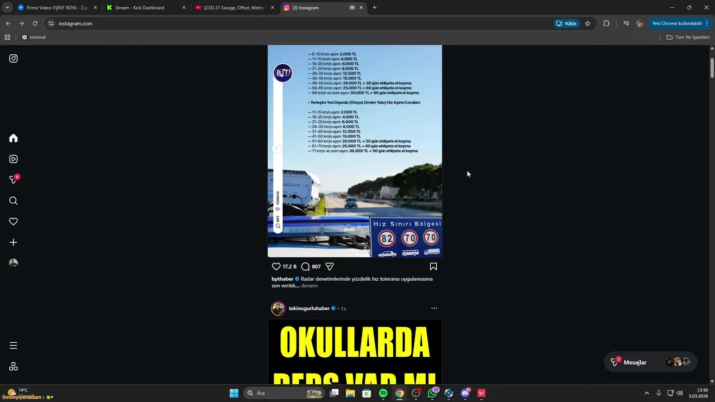Open the Chrome profile avatar

tap(640, 23)
